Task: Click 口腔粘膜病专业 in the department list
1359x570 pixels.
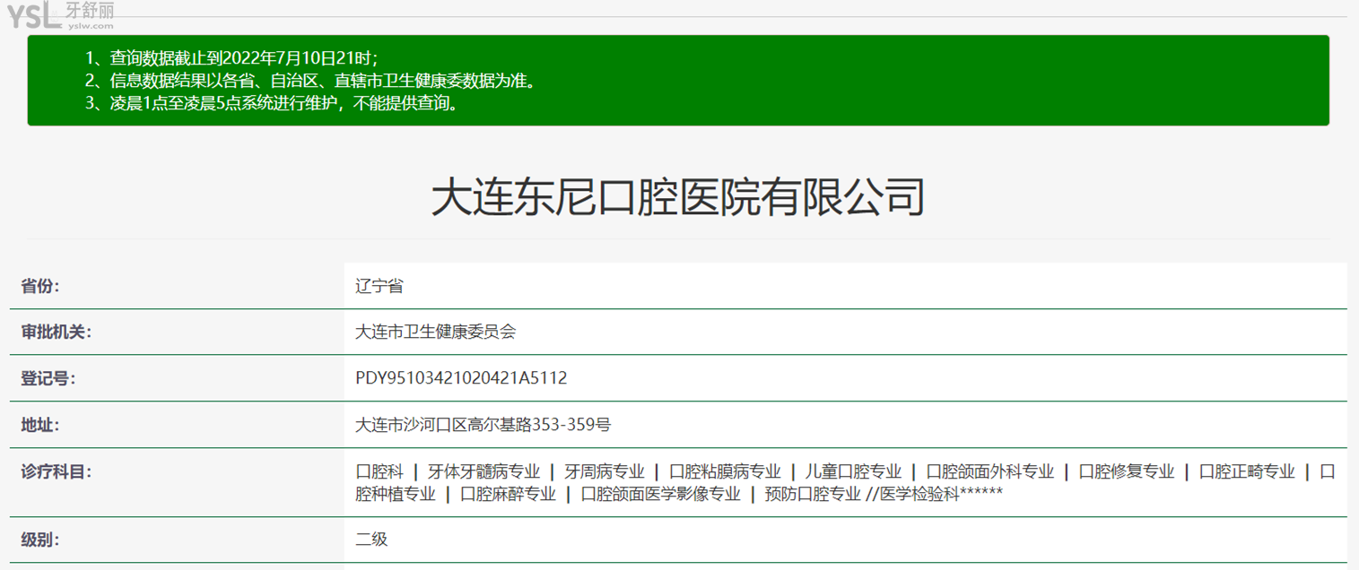Action: 726,471
